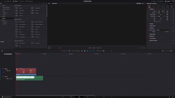The image size is (175, 98).
Task: Show the Mixer panel
Action: click(153, 1)
